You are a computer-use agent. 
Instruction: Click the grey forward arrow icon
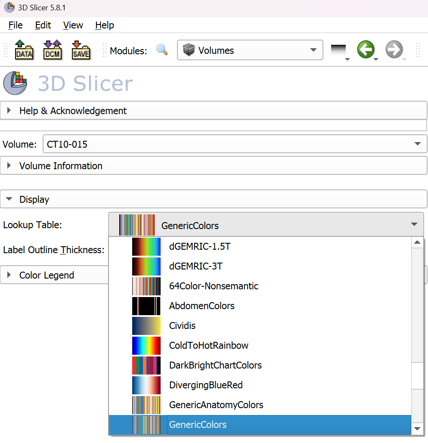[x=394, y=50]
